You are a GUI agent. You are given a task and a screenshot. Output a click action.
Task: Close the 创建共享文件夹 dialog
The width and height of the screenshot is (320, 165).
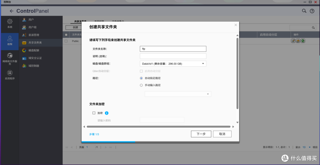[x=236, y=25]
